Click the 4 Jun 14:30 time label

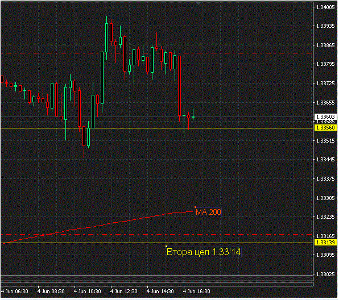tap(160, 291)
